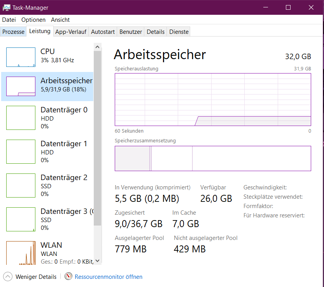
Task: Click the scrollbar up arrow
Action: [98, 46]
